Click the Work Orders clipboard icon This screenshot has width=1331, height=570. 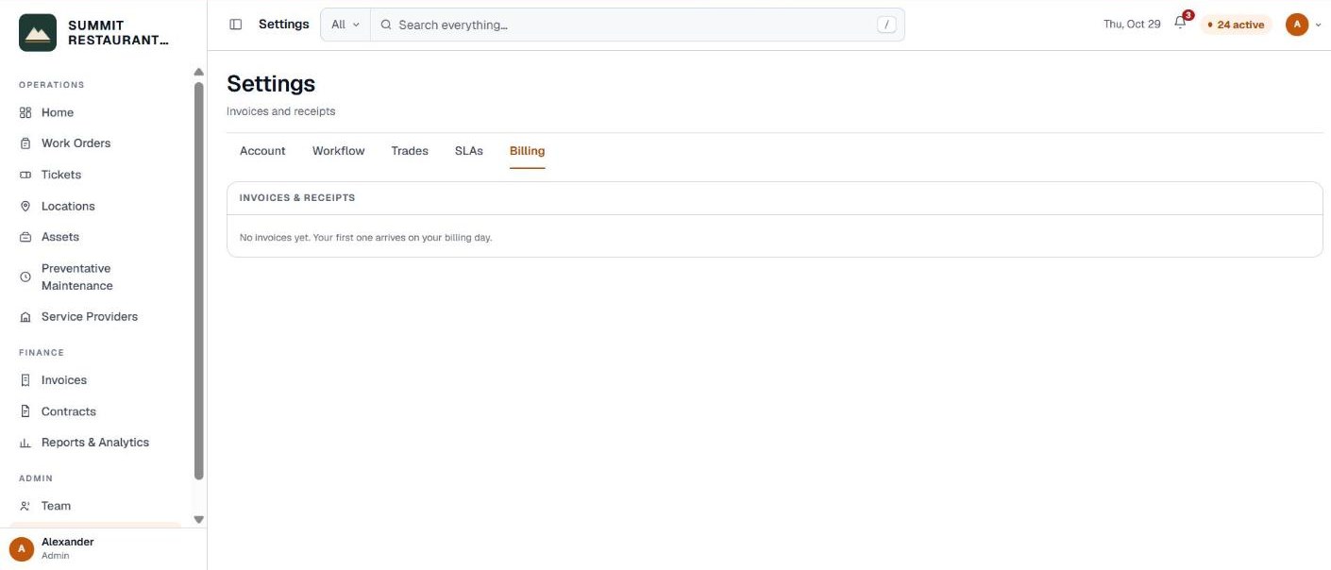click(x=25, y=143)
